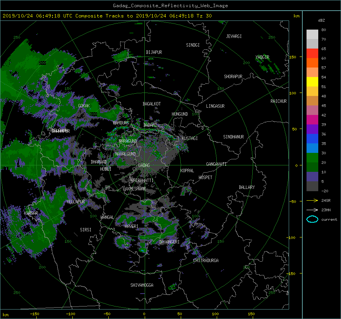Screen dimensions: 341x319
Task: Click the 'SIRSI' city label
Action: tap(86, 230)
